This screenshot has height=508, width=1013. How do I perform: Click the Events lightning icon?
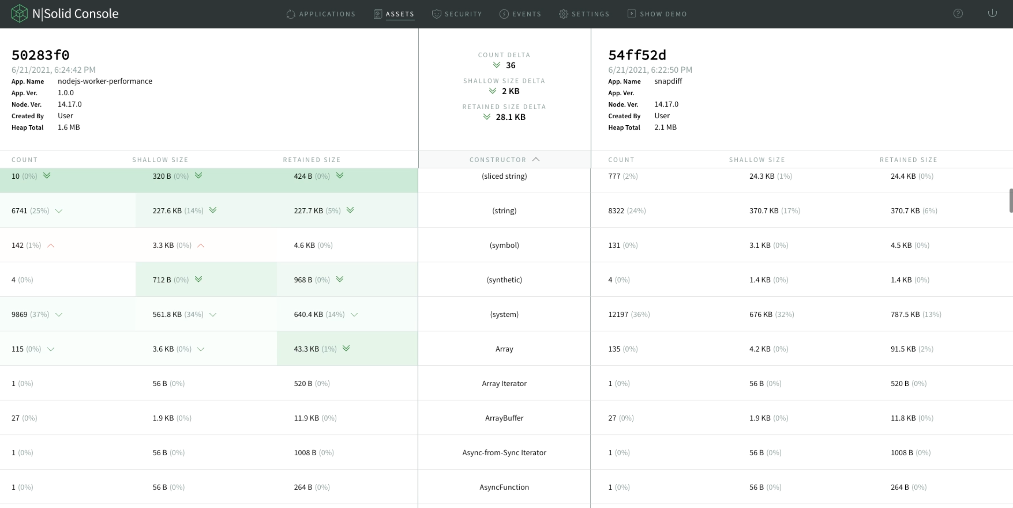tap(504, 14)
